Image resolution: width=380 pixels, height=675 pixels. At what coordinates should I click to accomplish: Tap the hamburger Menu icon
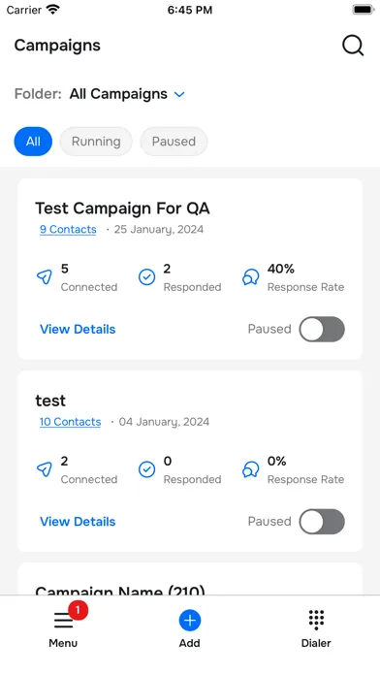coord(63,621)
